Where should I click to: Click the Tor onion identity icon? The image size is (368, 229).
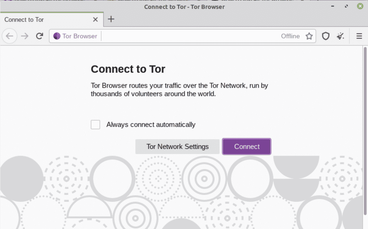pos(57,36)
